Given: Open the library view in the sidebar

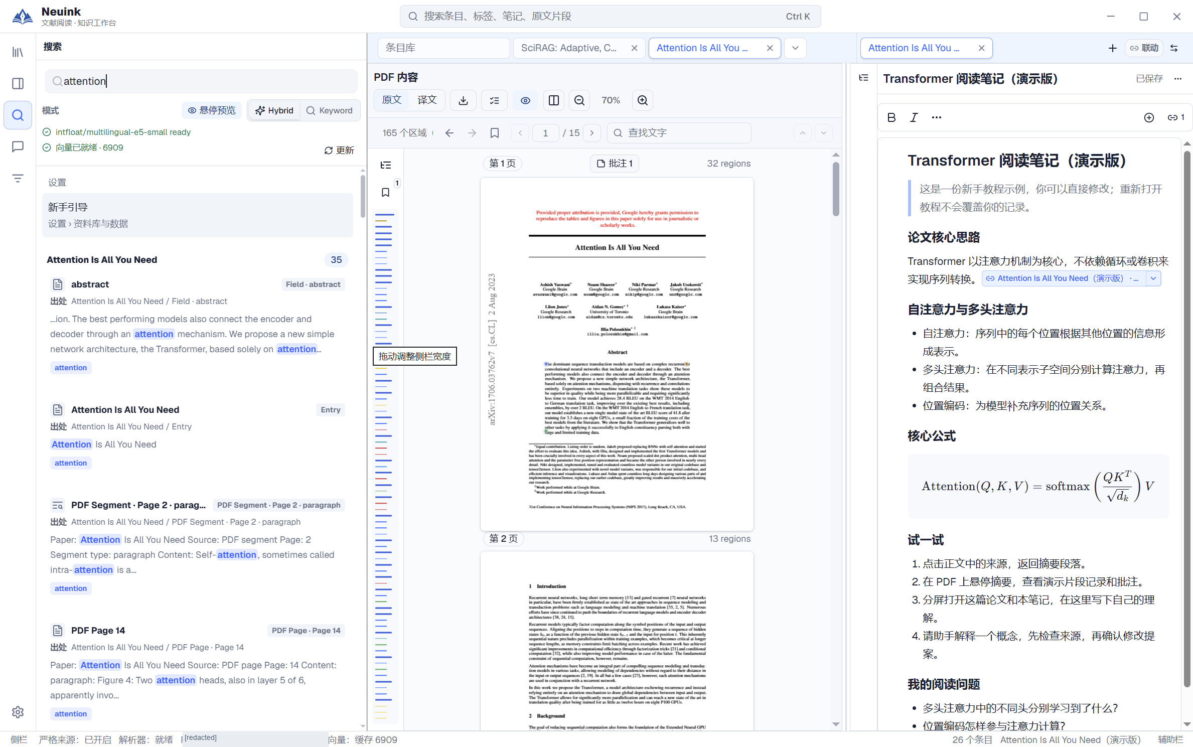Looking at the screenshot, I should (x=18, y=52).
